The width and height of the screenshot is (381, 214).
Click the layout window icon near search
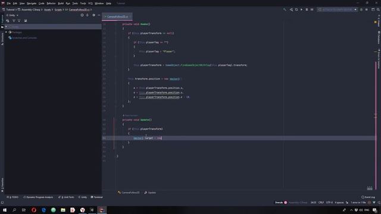pos(373,10)
